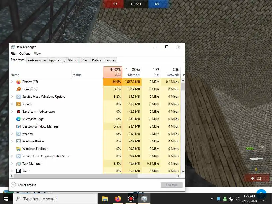Screen dimensions: 272x204
Task: Open the Action Center notifications icon
Action: point(263,199)
